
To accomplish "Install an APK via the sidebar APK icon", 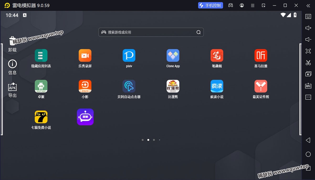I will tap(308, 85).
